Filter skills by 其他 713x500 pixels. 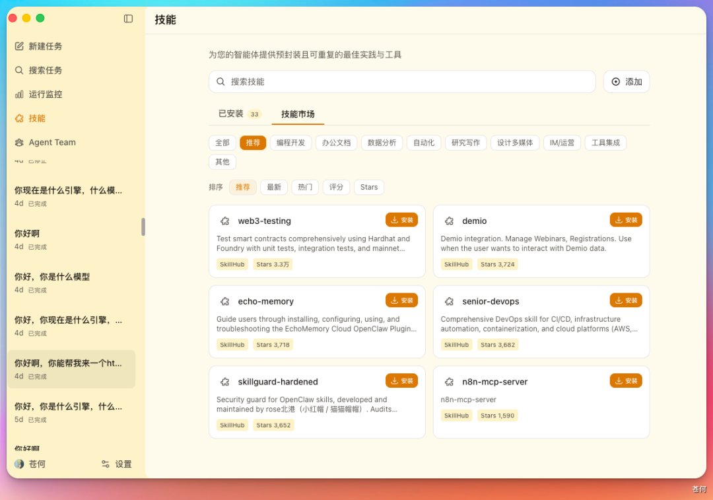coord(222,162)
